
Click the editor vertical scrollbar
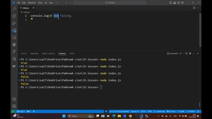pos(200,30)
